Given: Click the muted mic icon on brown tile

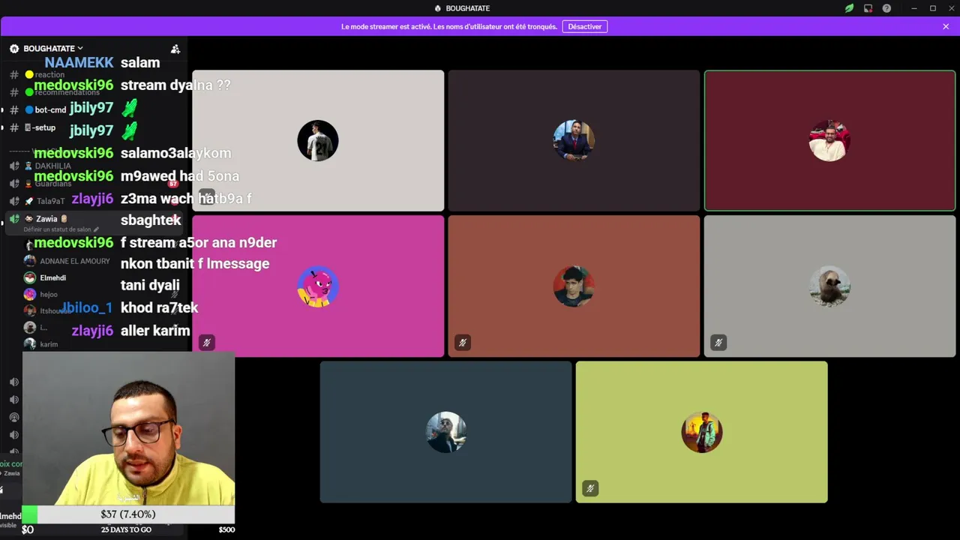Looking at the screenshot, I should coord(463,343).
